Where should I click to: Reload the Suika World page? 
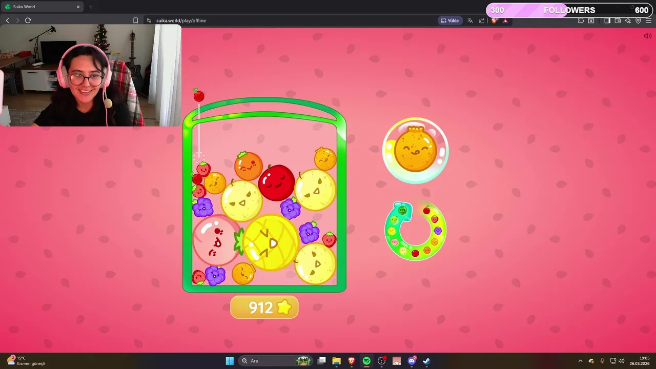pyautogui.click(x=28, y=20)
